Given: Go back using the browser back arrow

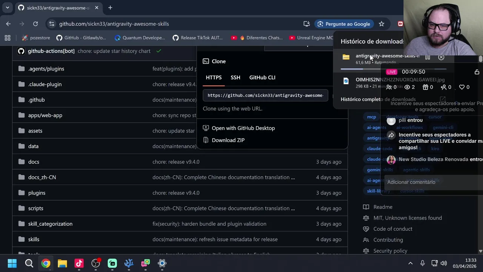Looking at the screenshot, I should pyautogui.click(x=8, y=24).
